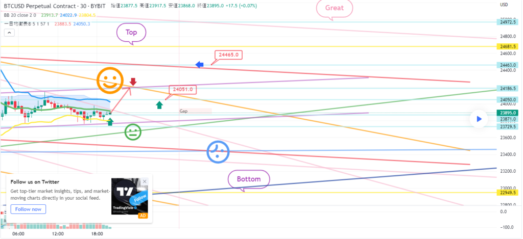This screenshot has width=523, height=239.
Task: Select the red down arrow marker
Action: pyautogui.click(x=133, y=81)
